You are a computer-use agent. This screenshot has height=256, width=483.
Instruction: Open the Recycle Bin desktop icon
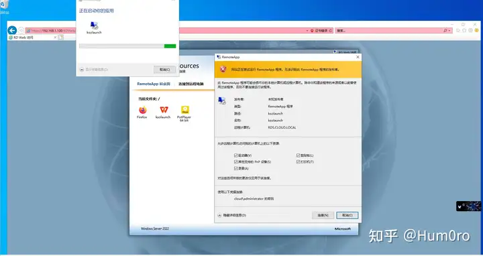coord(4,6)
